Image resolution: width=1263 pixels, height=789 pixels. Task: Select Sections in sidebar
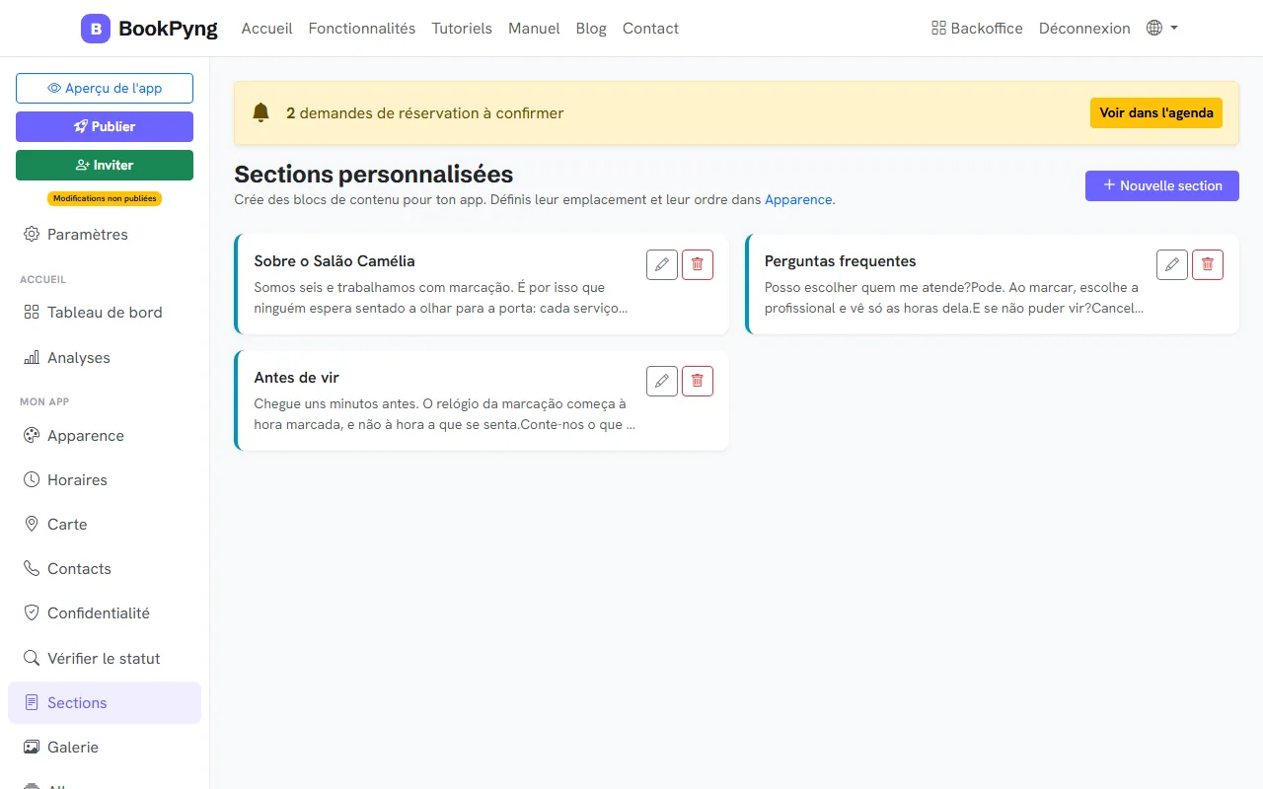click(105, 703)
